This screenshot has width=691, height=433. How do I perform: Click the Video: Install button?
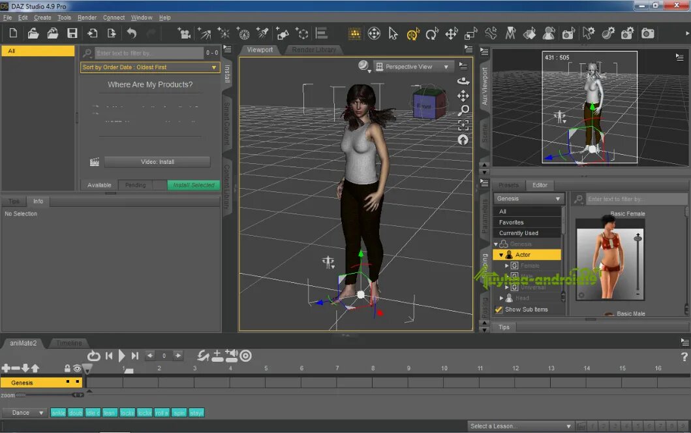[157, 162]
